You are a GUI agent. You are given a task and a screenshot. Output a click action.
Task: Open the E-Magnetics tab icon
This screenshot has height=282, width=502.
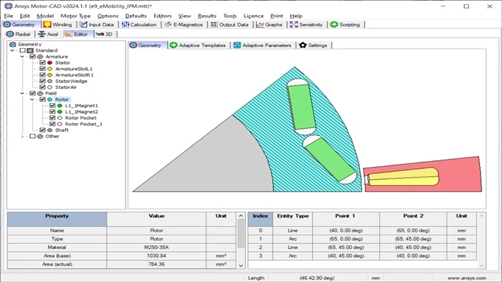pyautogui.click(x=168, y=24)
